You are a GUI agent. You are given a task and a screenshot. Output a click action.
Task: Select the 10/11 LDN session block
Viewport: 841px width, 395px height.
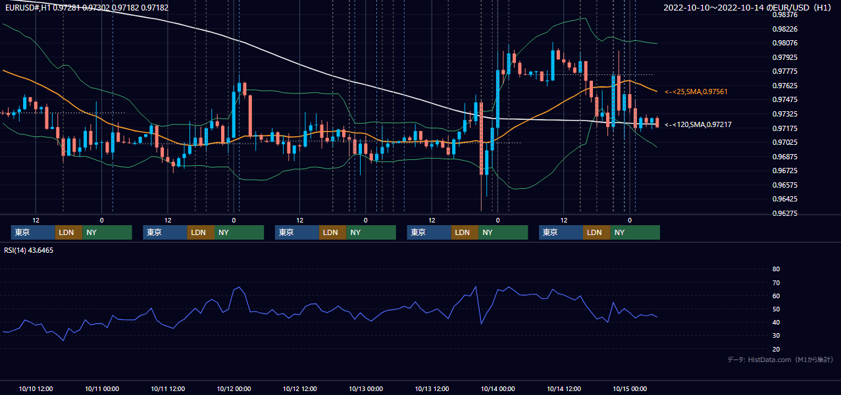201,232
